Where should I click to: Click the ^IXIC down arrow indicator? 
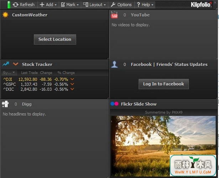coord(72,89)
